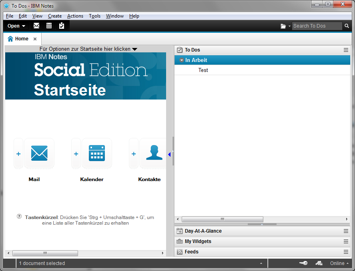Viewport: 355px width, 271px height.
Task: Click inside the Search To Dos field
Action: [316, 26]
